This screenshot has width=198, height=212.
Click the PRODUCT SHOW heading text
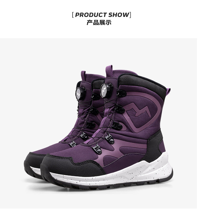pyautogui.click(x=102, y=15)
